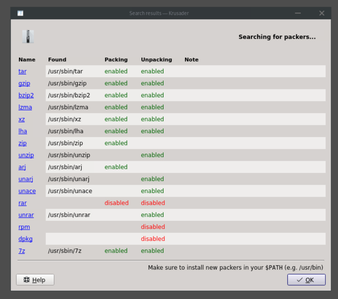Click the /usr/sbin/7z path text
Screen dimensions: 338x299
[65, 251]
